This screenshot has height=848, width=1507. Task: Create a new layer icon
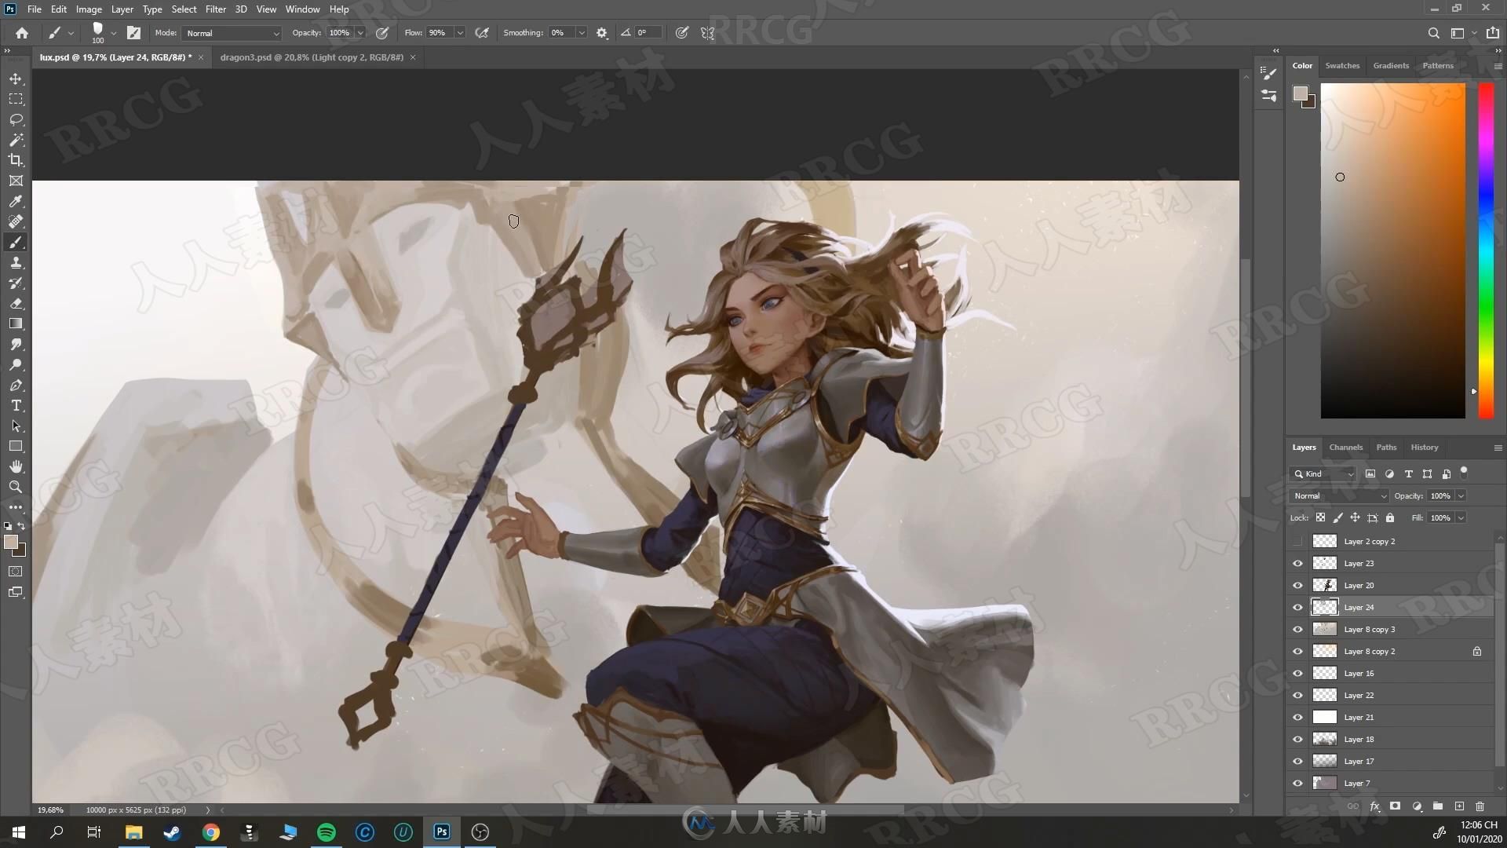point(1459,806)
